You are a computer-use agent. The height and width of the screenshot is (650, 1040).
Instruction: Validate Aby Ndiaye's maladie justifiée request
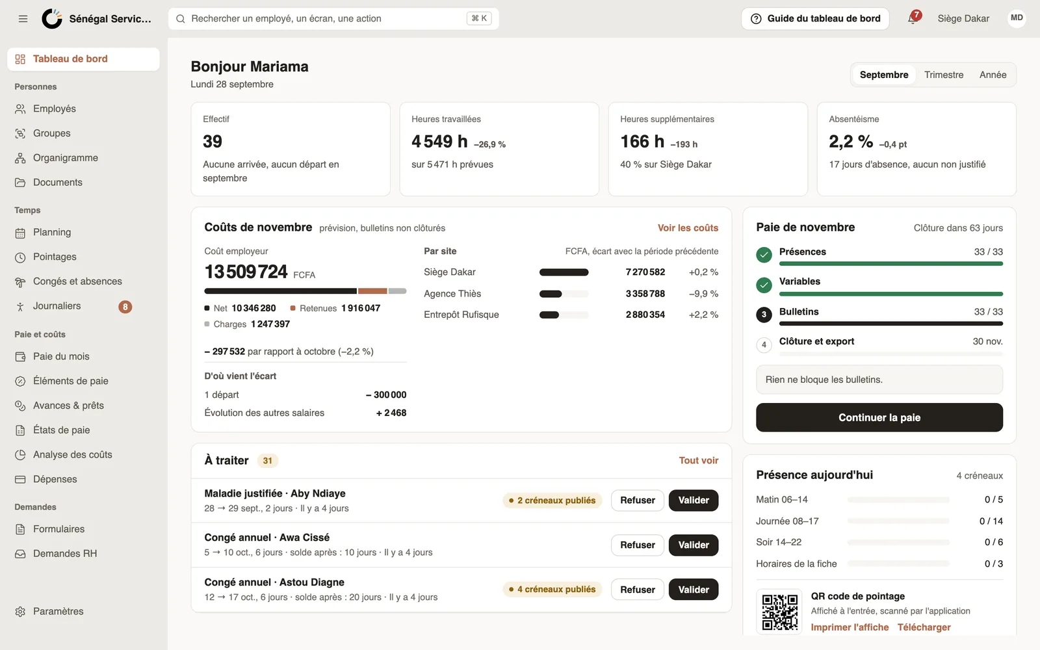(694, 500)
